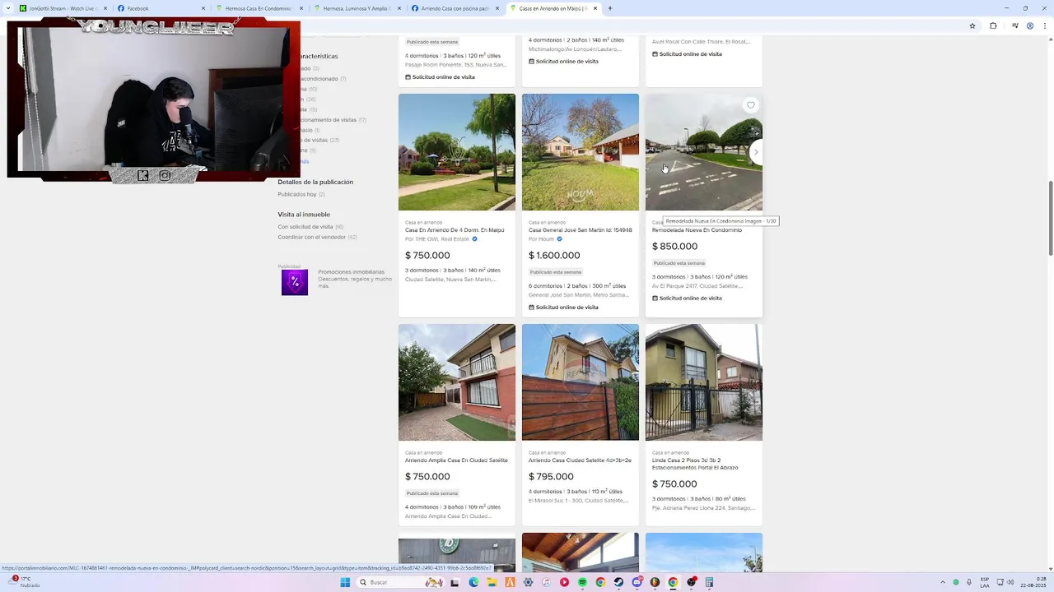The width and height of the screenshot is (1054, 592).
Task: Open the ESP LAA language switcher
Action: 985,582
